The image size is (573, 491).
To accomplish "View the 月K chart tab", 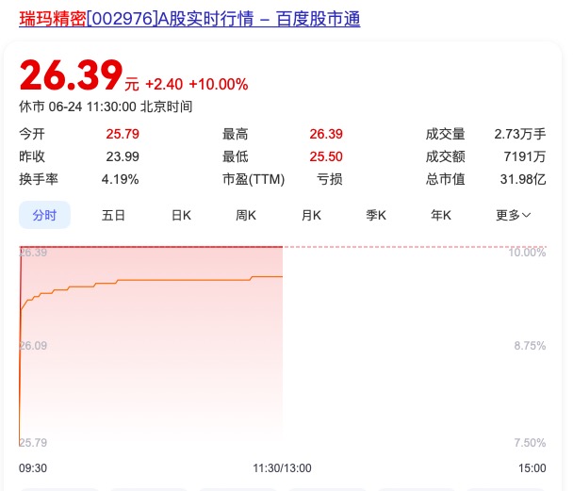I will pyautogui.click(x=311, y=215).
